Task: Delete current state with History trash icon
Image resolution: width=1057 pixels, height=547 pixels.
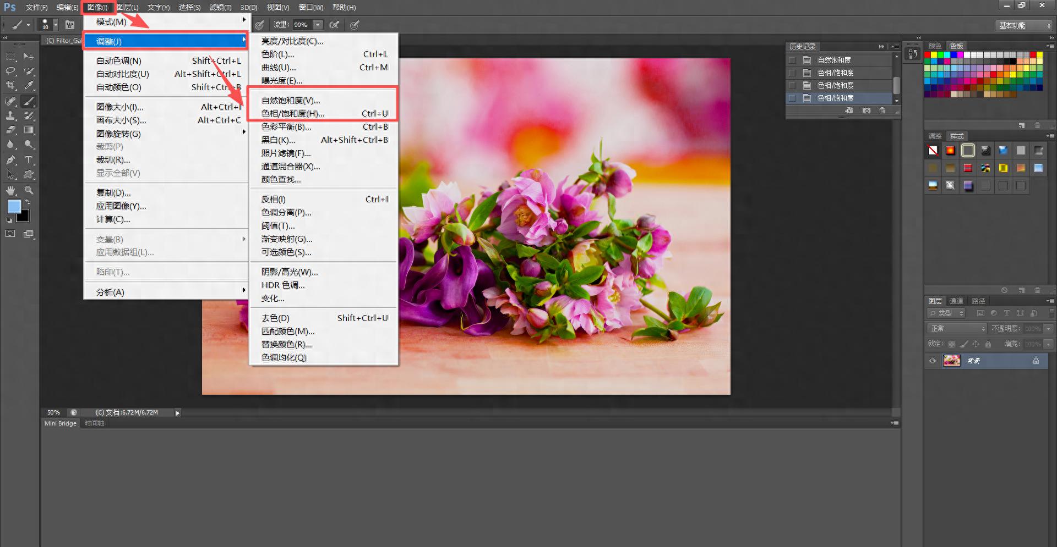Action: [x=882, y=110]
